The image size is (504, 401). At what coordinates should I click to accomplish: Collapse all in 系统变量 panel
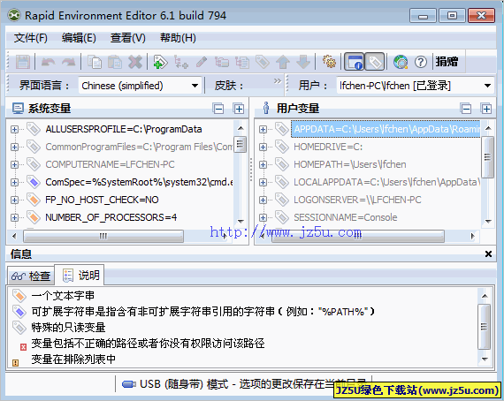(x=218, y=109)
